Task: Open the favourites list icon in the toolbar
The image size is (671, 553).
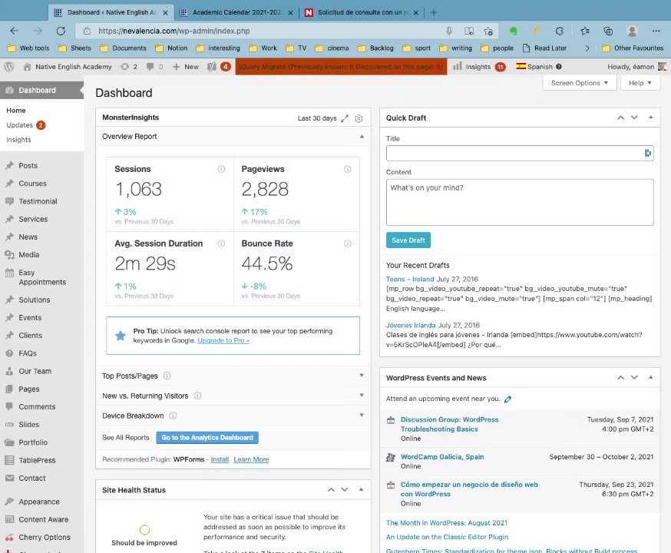Action: (584, 31)
